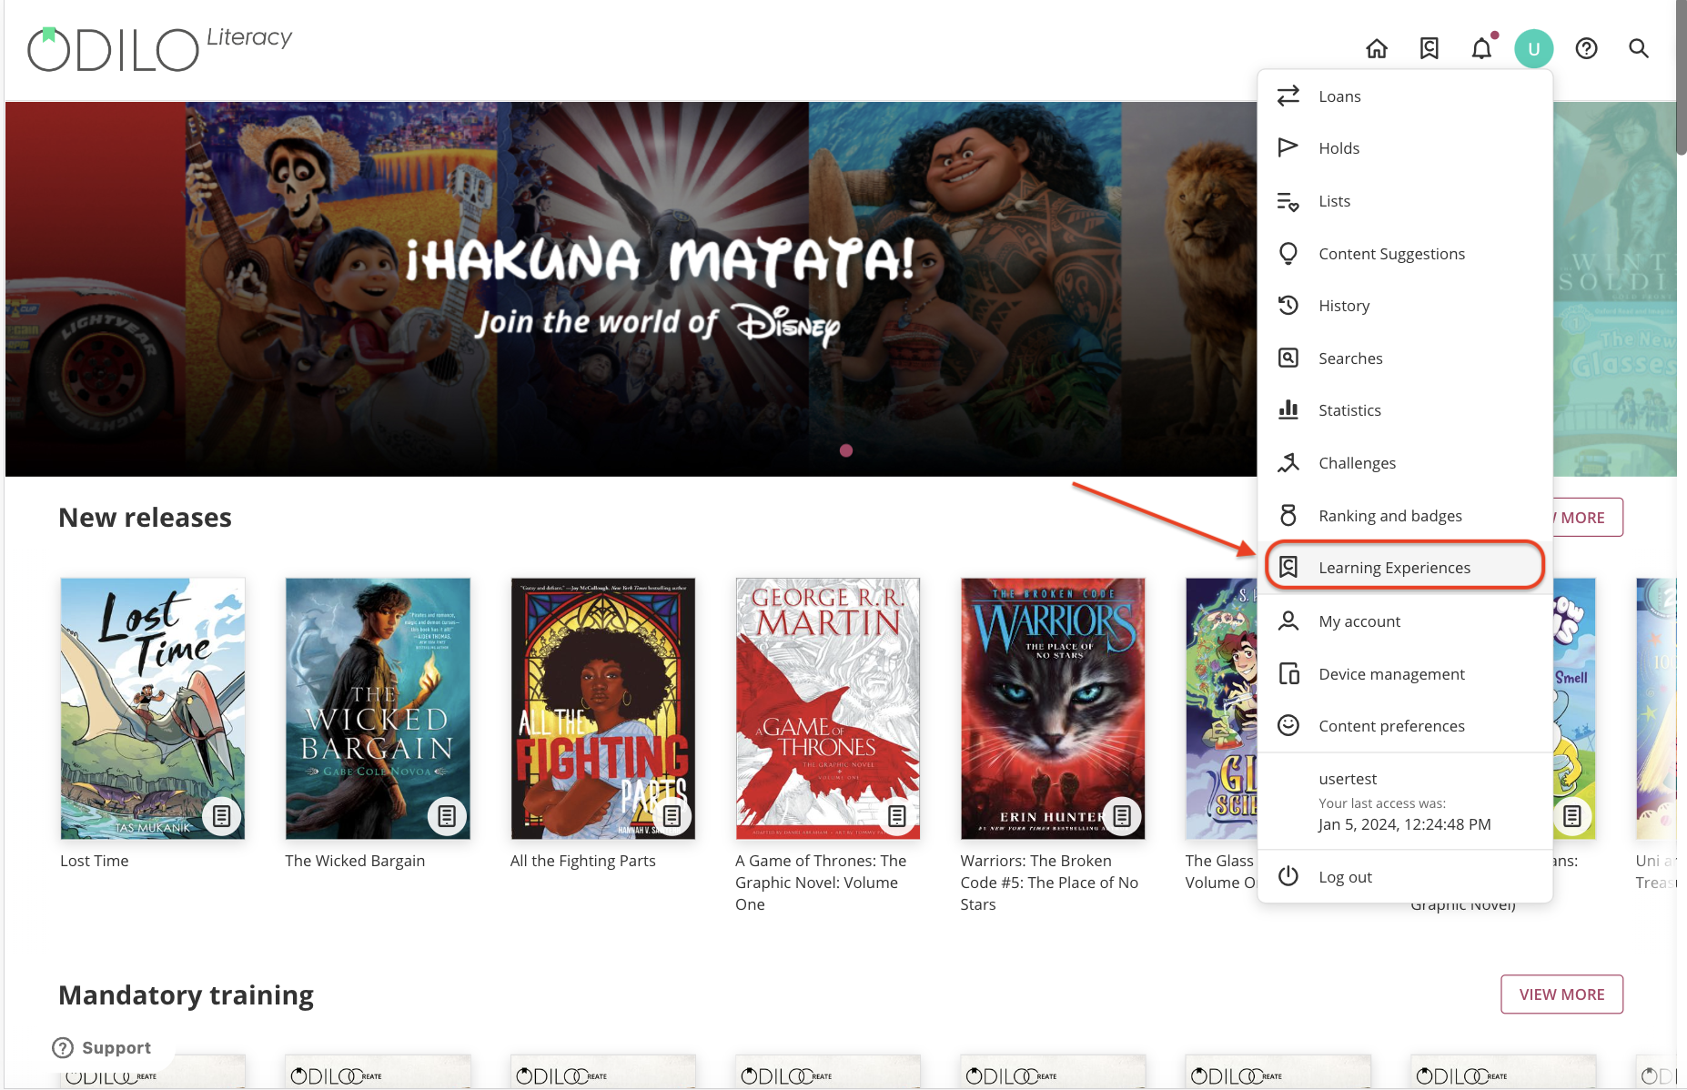Image resolution: width=1687 pixels, height=1090 pixels.
Task: Click the Challenges running figure icon
Action: [1288, 462]
